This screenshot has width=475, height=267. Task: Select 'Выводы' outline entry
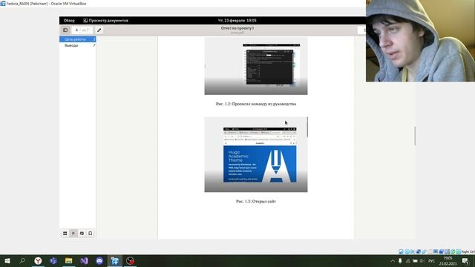(x=77, y=45)
